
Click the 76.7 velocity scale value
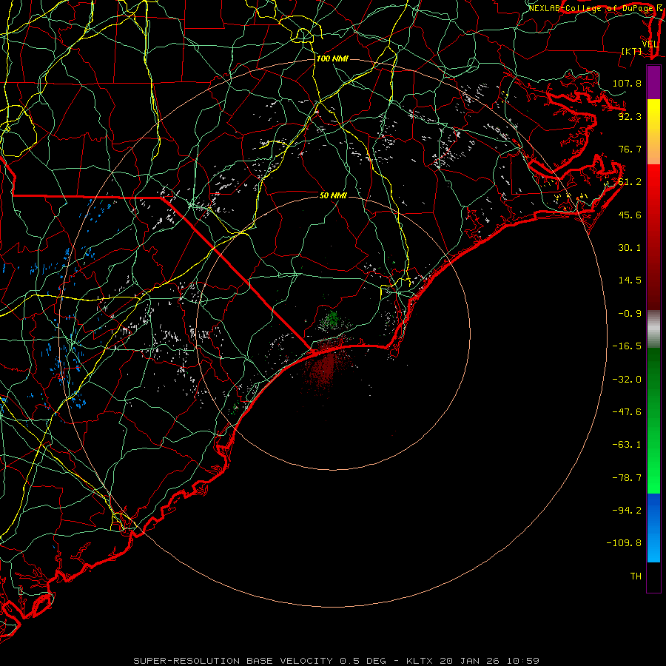[x=630, y=149]
